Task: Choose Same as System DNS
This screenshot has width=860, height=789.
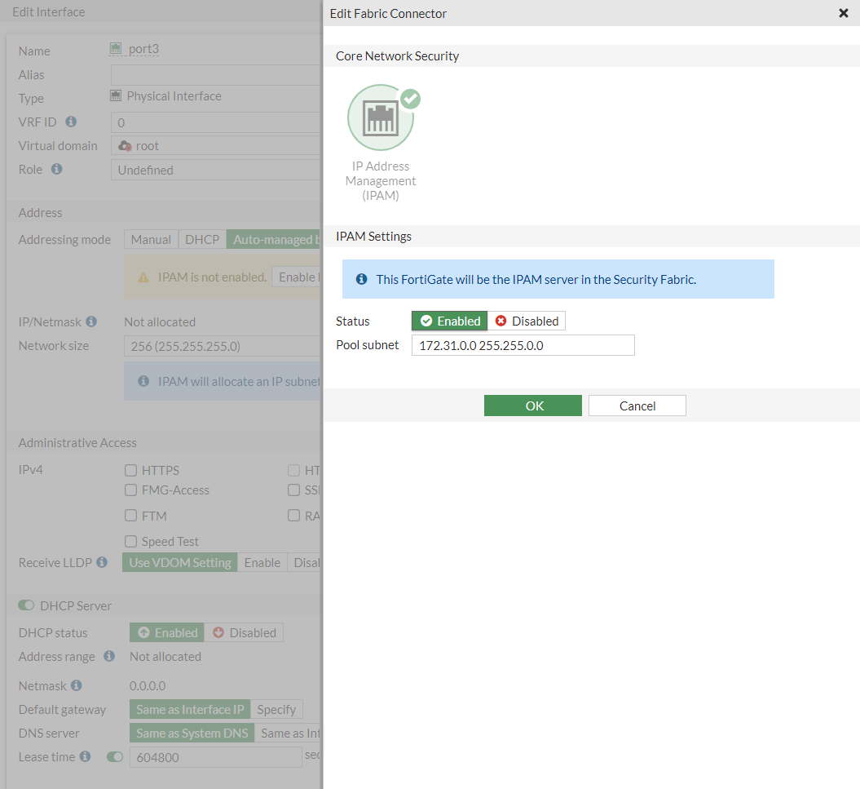Action: (x=192, y=733)
